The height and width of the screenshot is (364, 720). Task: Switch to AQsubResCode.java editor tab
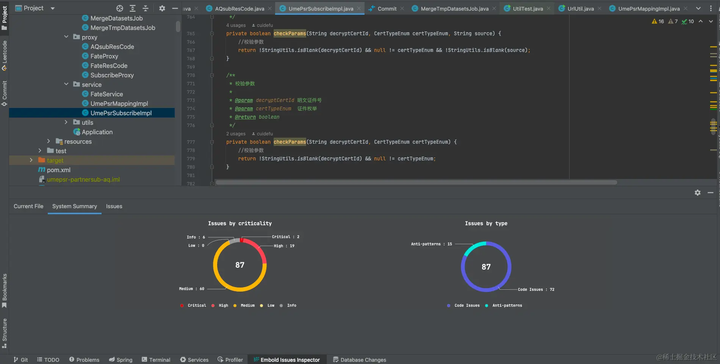coord(239,8)
